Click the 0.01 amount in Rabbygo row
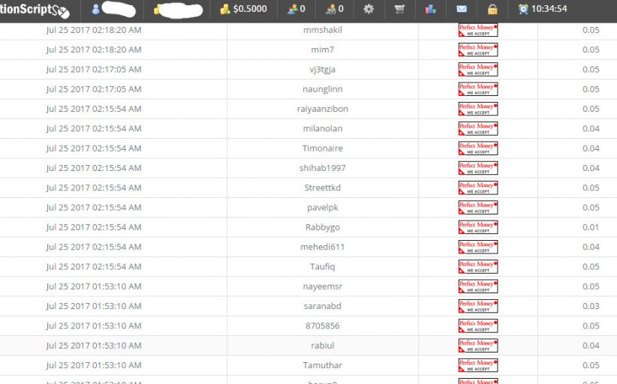Screen dimensions: 617x384 pyautogui.click(x=590, y=227)
